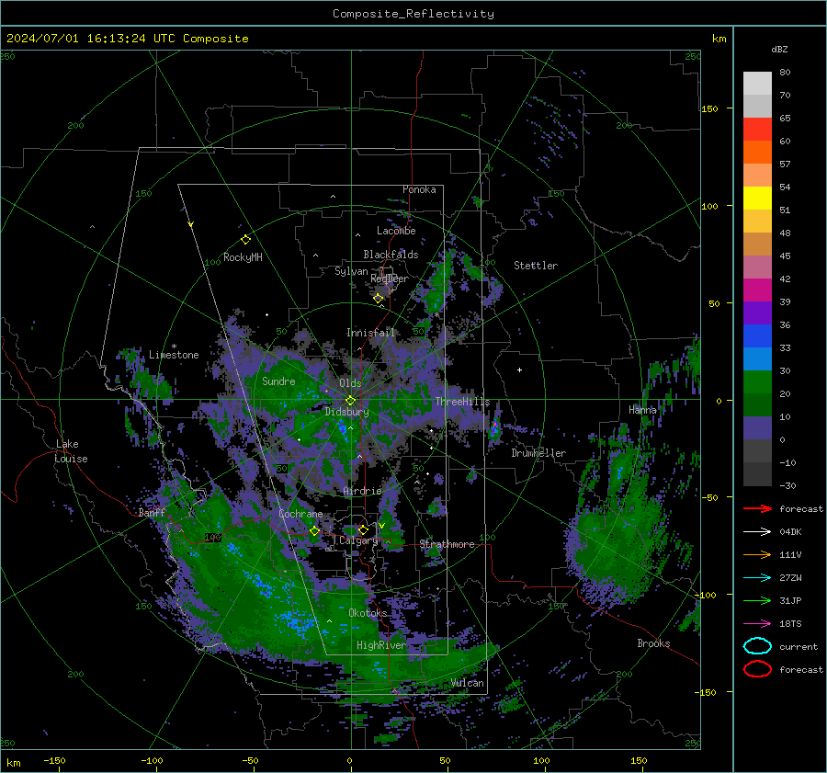Image resolution: width=827 pixels, height=773 pixels.
Task: Click the yellow diamond marker below RedDeer
Action: coord(379,299)
